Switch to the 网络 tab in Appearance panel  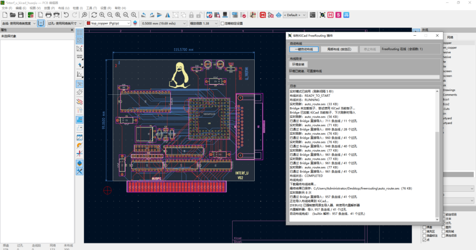click(x=450, y=37)
